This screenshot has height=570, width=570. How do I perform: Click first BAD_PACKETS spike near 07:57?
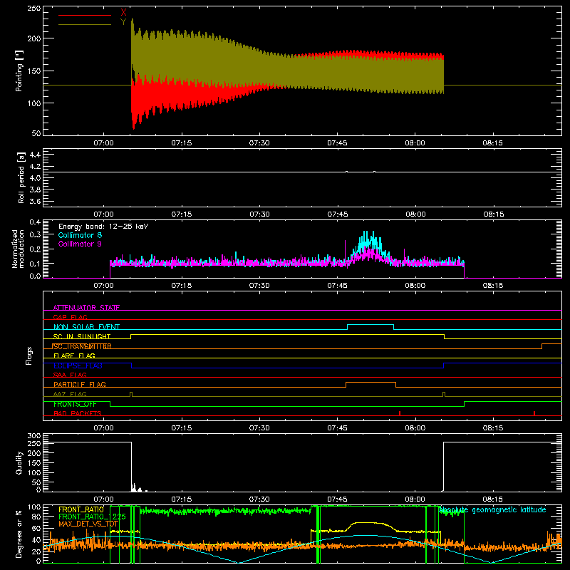(x=400, y=413)
